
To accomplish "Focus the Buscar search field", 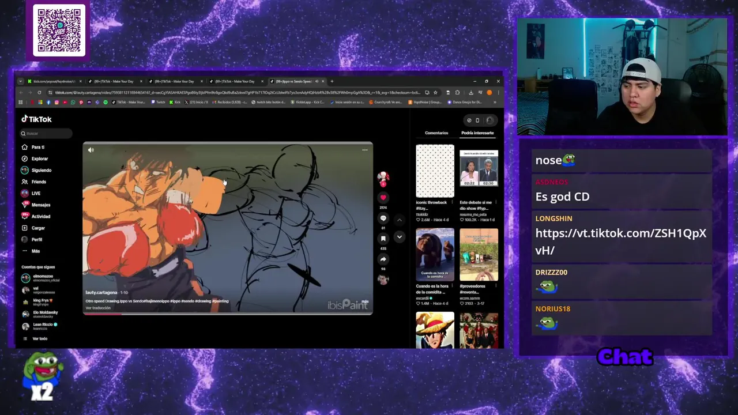I will coord(46,133).
